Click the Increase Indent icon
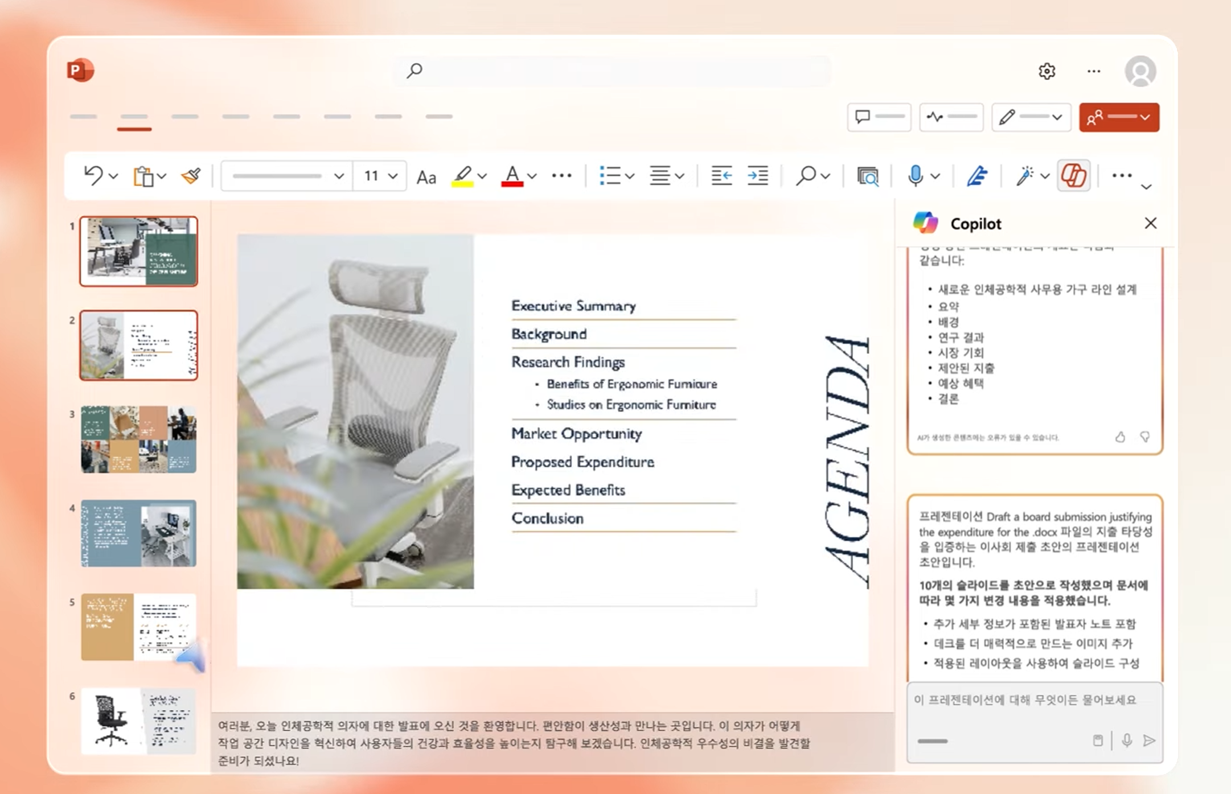This screenshot has width=1231, height=794. pos(758,176)
